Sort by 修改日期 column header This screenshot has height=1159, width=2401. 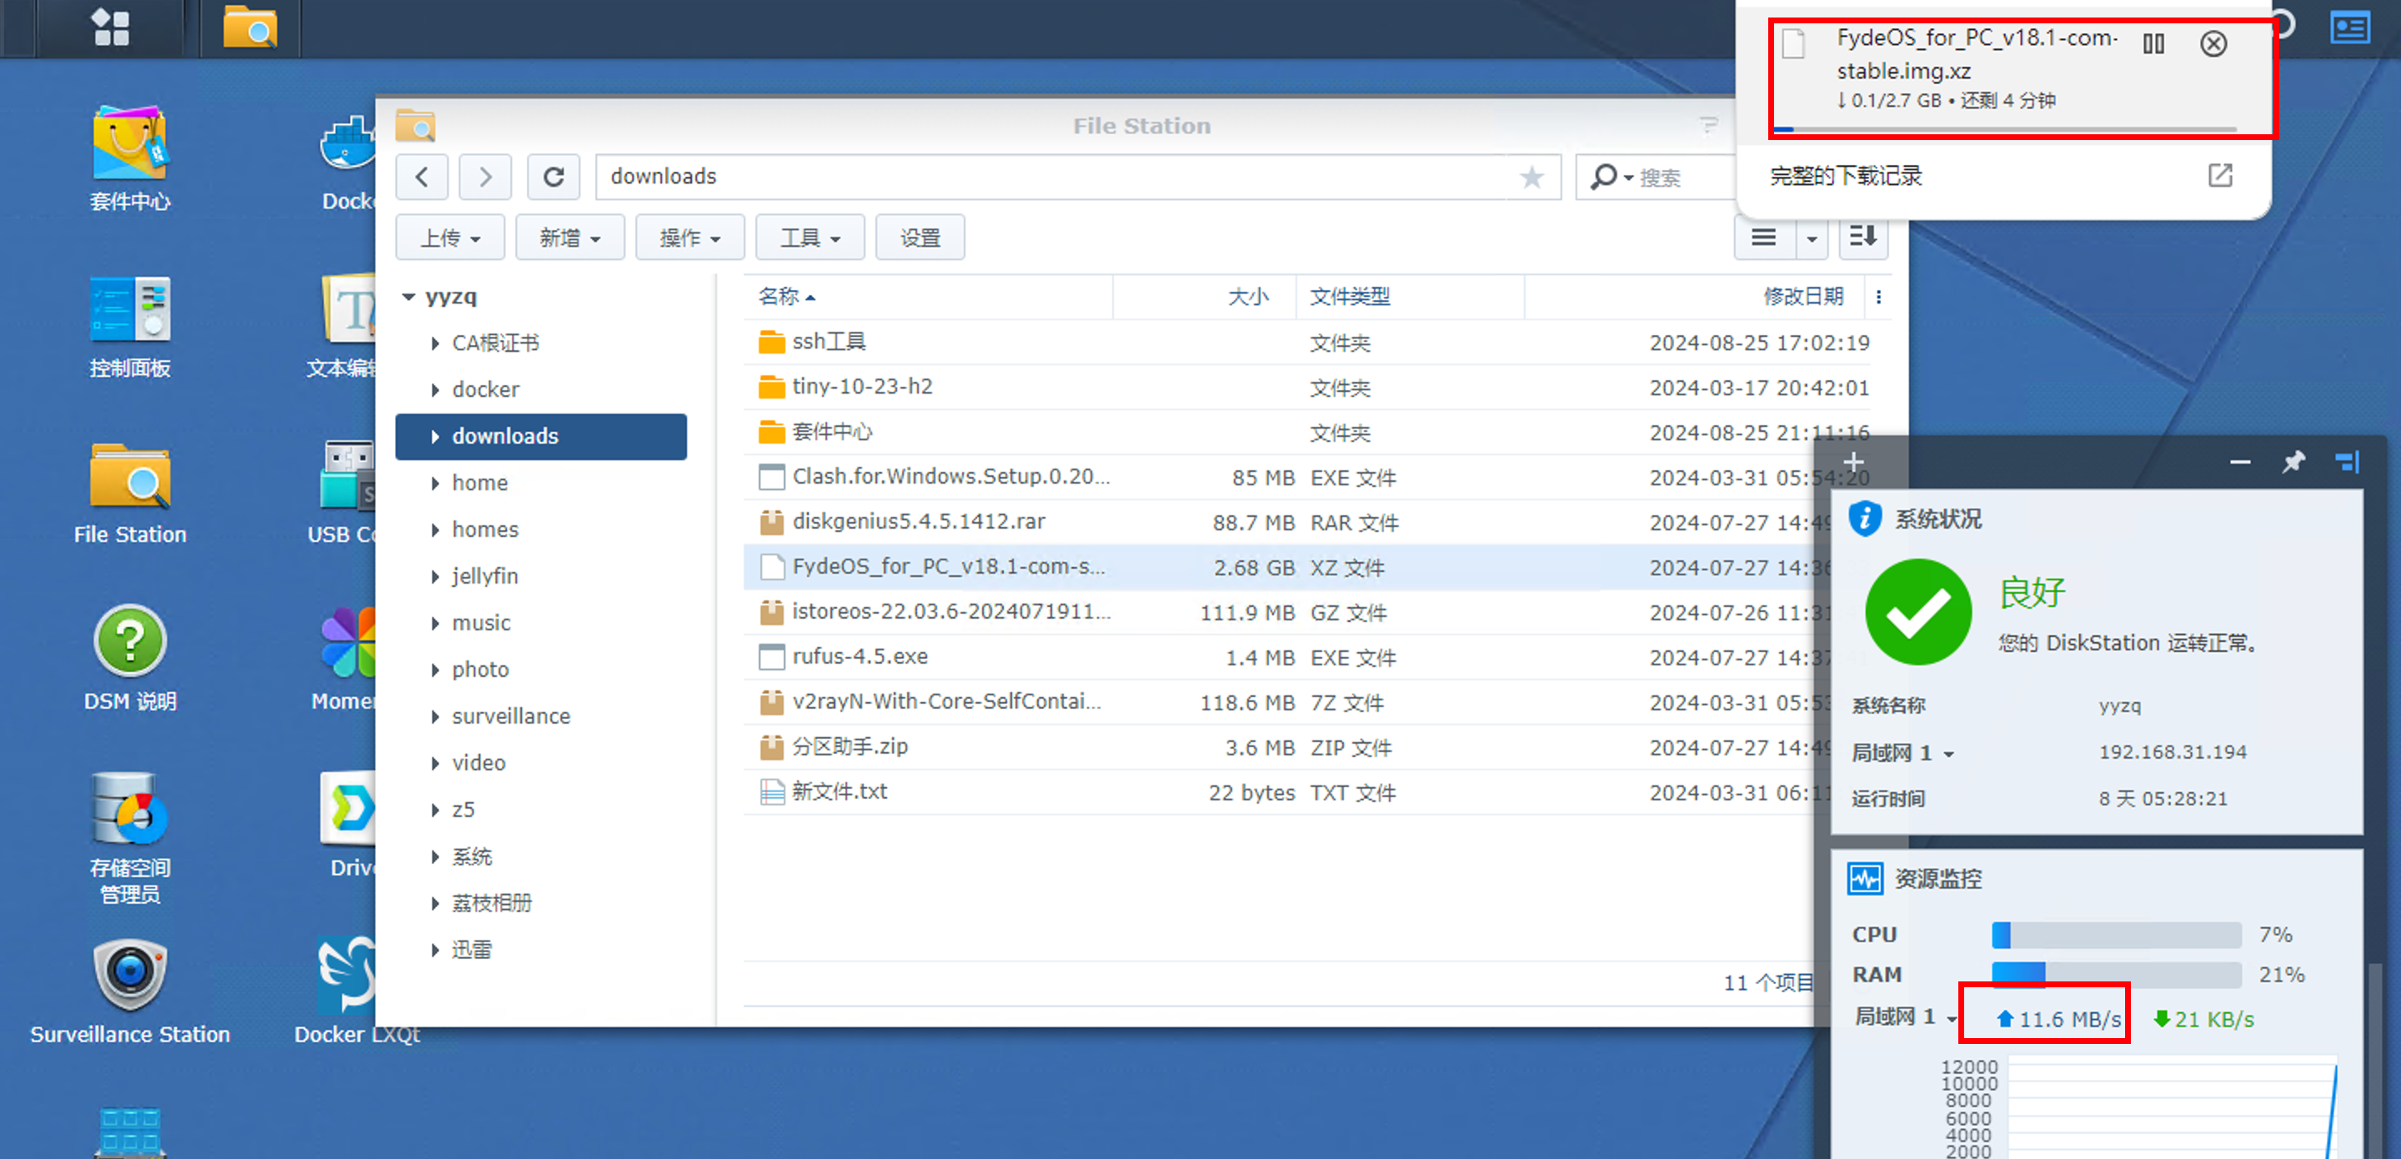tap(1693, 297)
